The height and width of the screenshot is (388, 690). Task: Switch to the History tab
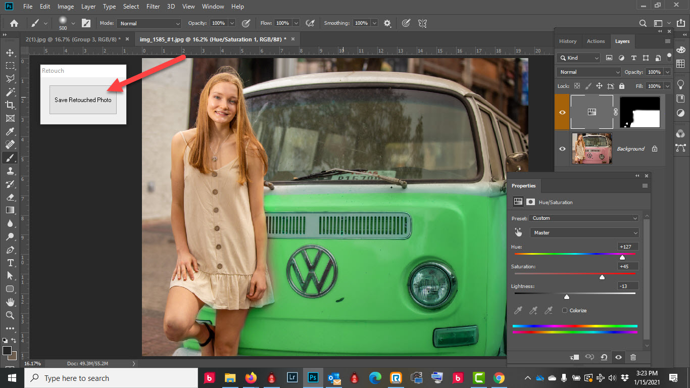tap(567, 41)
